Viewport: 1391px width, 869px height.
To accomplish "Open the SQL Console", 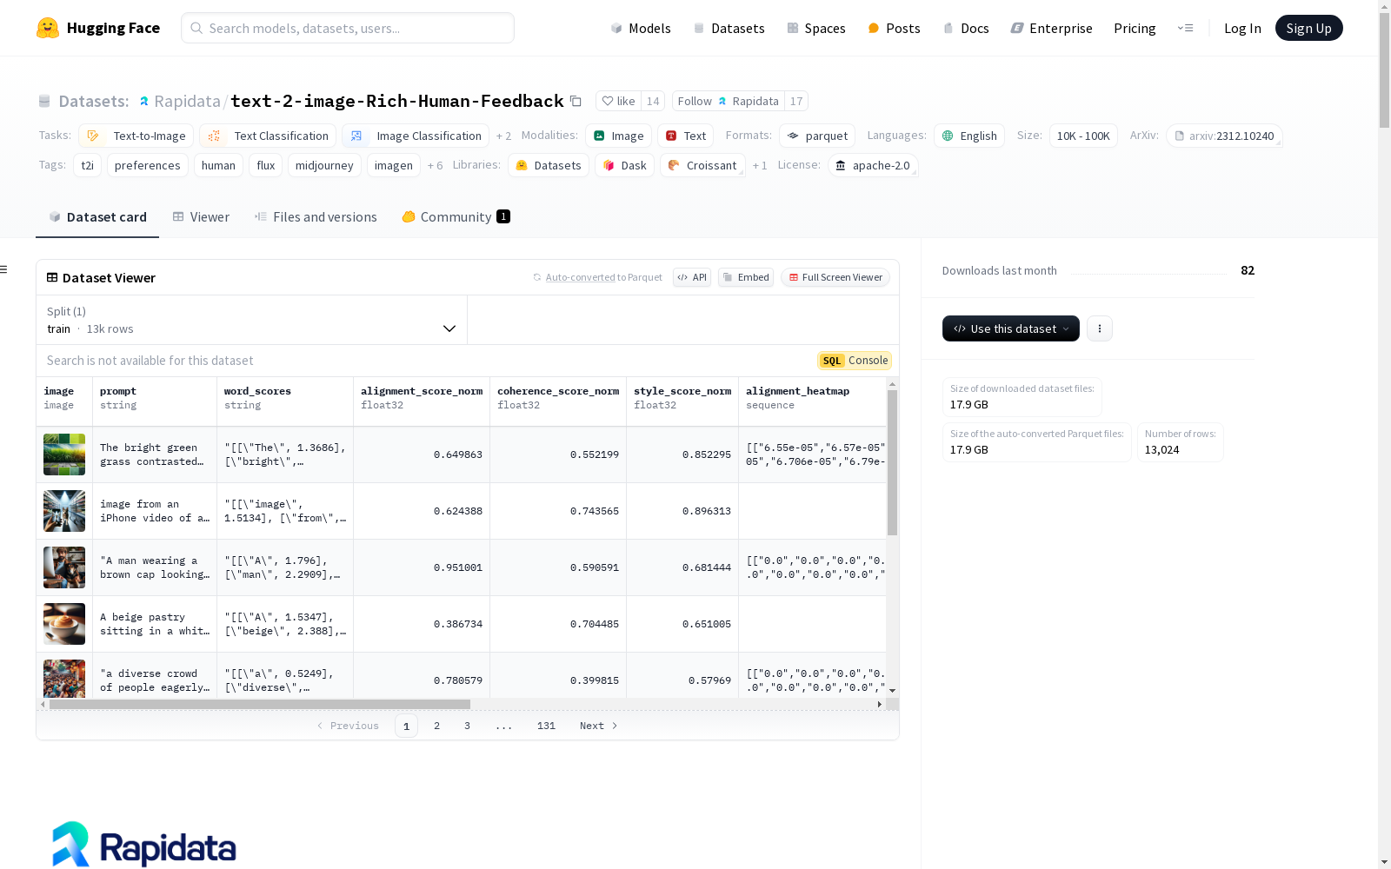I will click(855, 361).
